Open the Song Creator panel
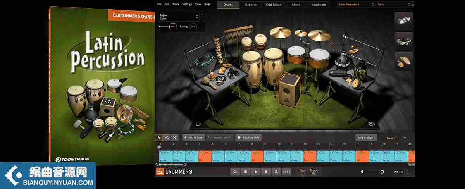 point(367,137)
